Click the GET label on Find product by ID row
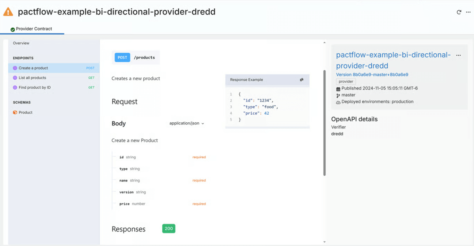Viewport: 474px width, 246px height. click(91, 88)
